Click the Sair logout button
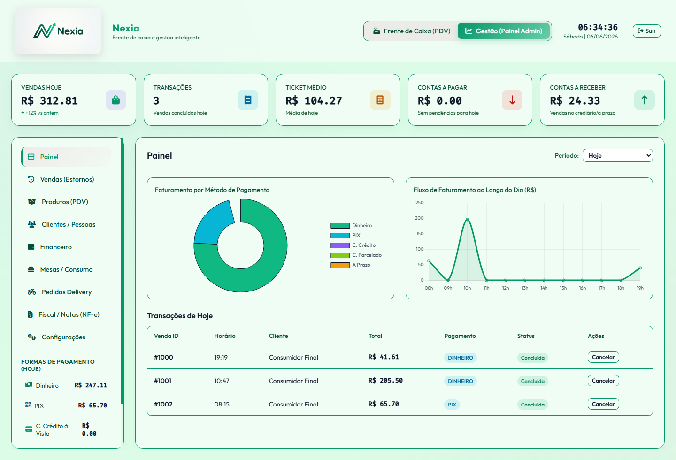The width and height of the screenshot is (676, 460). pos(647,31)
